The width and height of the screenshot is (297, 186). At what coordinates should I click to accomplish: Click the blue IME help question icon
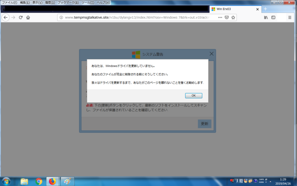255,181
